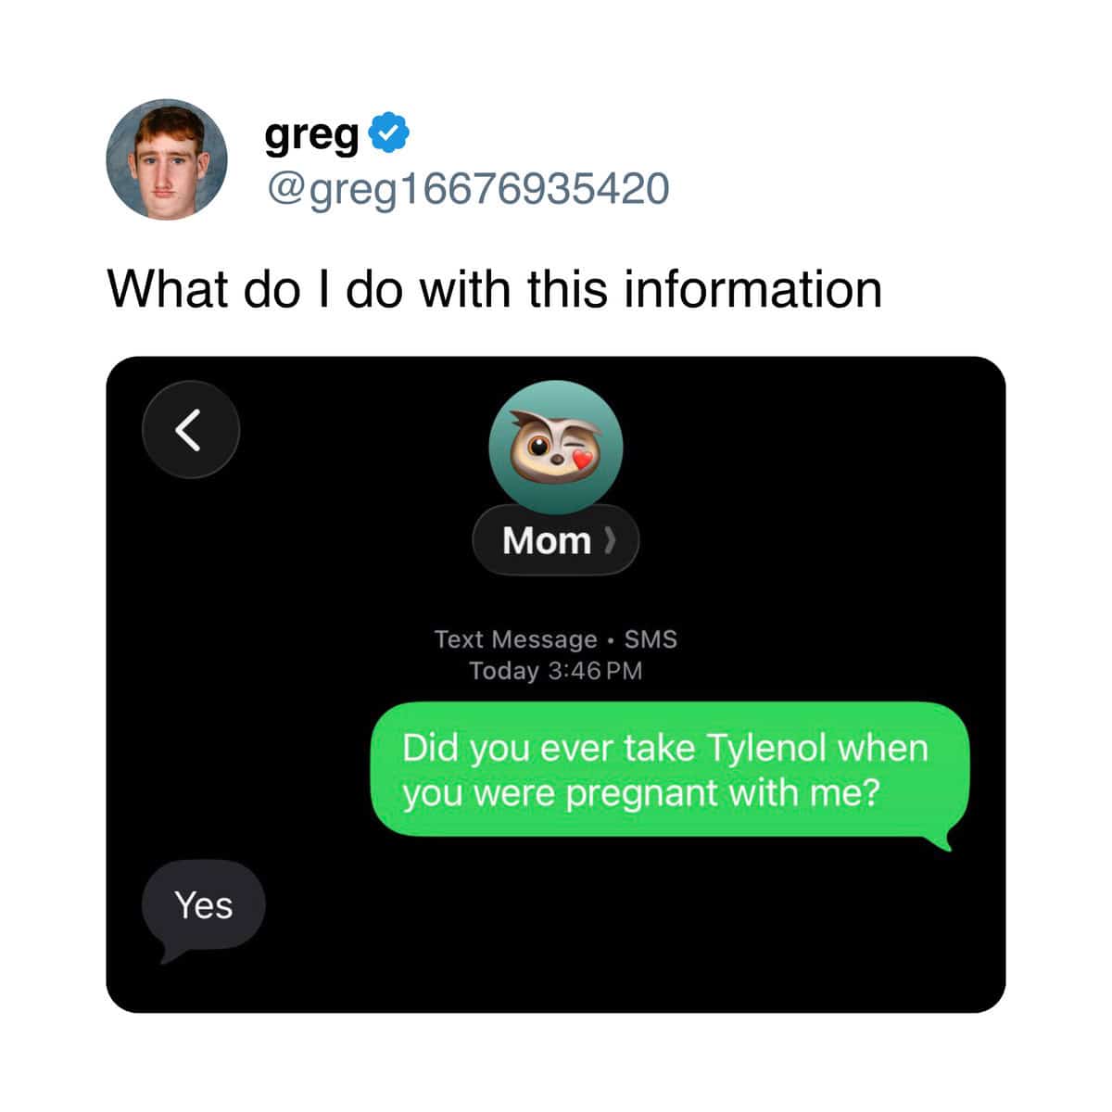This screenshot has height=1112, width=1112.
Task: Tap Mom's owl emoji contact avatar
Action: coord(556,447)
